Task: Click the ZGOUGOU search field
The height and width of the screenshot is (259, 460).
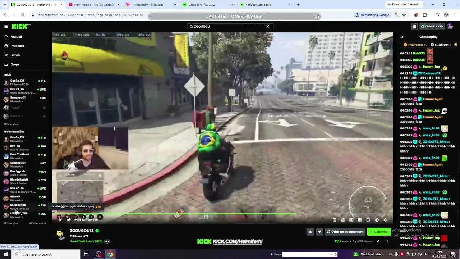Action: point(230,26)
